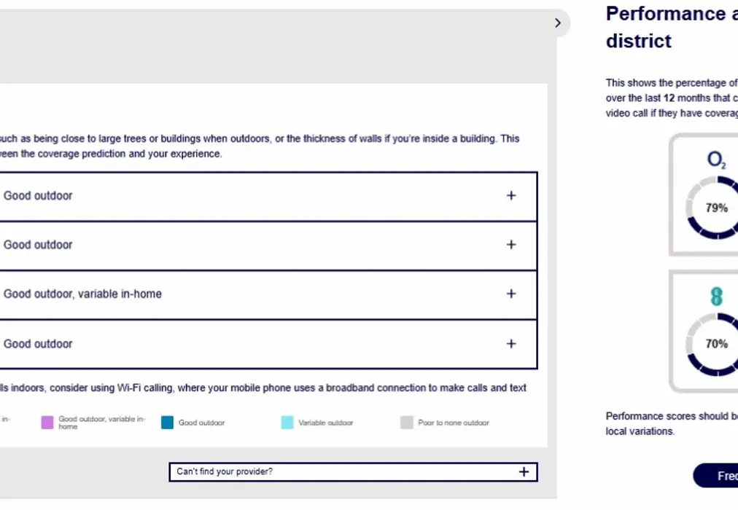Click the Performance district heading

point(671,27)
